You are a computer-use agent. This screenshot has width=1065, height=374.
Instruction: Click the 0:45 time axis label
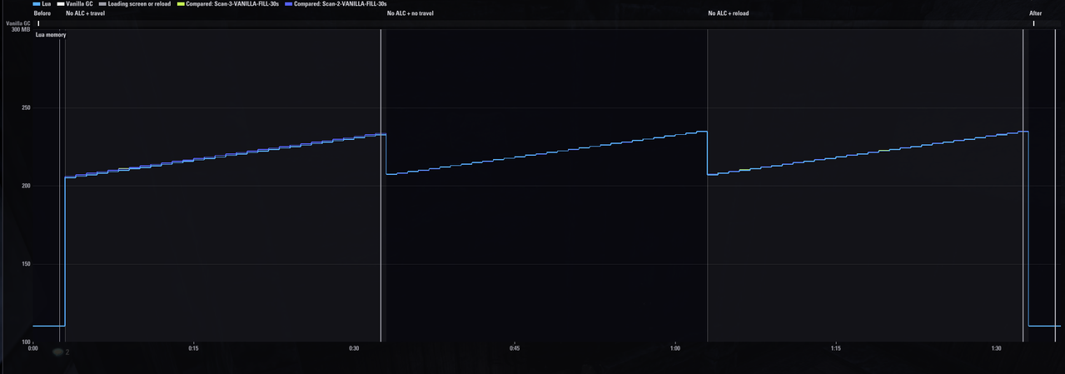click(x=515, y=349)
